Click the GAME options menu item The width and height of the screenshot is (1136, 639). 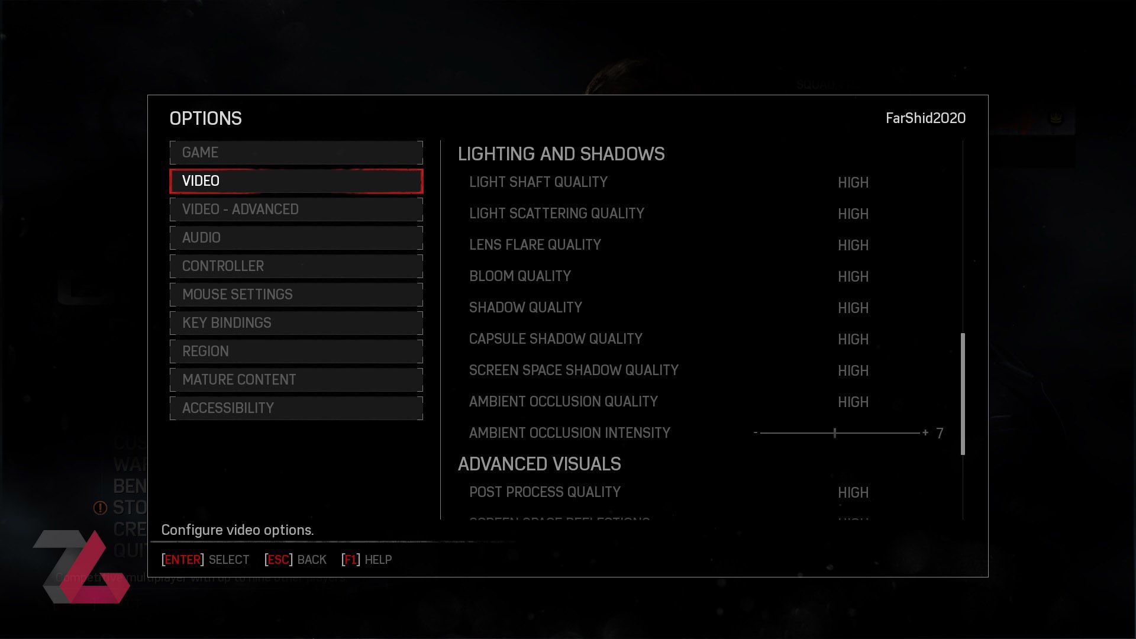pyautogui.click(x=296, y=152)
